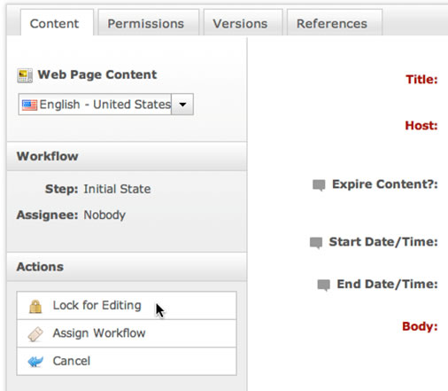
Task: Click the hint bubble beside Start Date/Time
Action: 316,243
